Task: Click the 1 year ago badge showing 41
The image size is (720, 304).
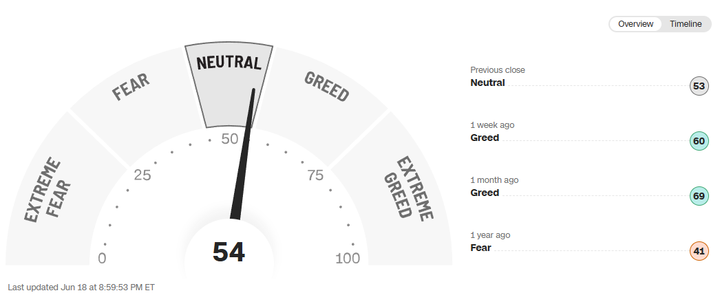Action: (x=699, y=252)
